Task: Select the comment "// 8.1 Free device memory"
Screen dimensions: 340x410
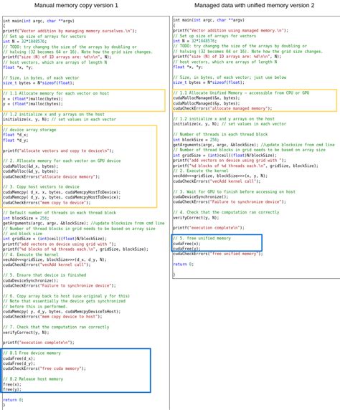Action: [x=32, y=353]
